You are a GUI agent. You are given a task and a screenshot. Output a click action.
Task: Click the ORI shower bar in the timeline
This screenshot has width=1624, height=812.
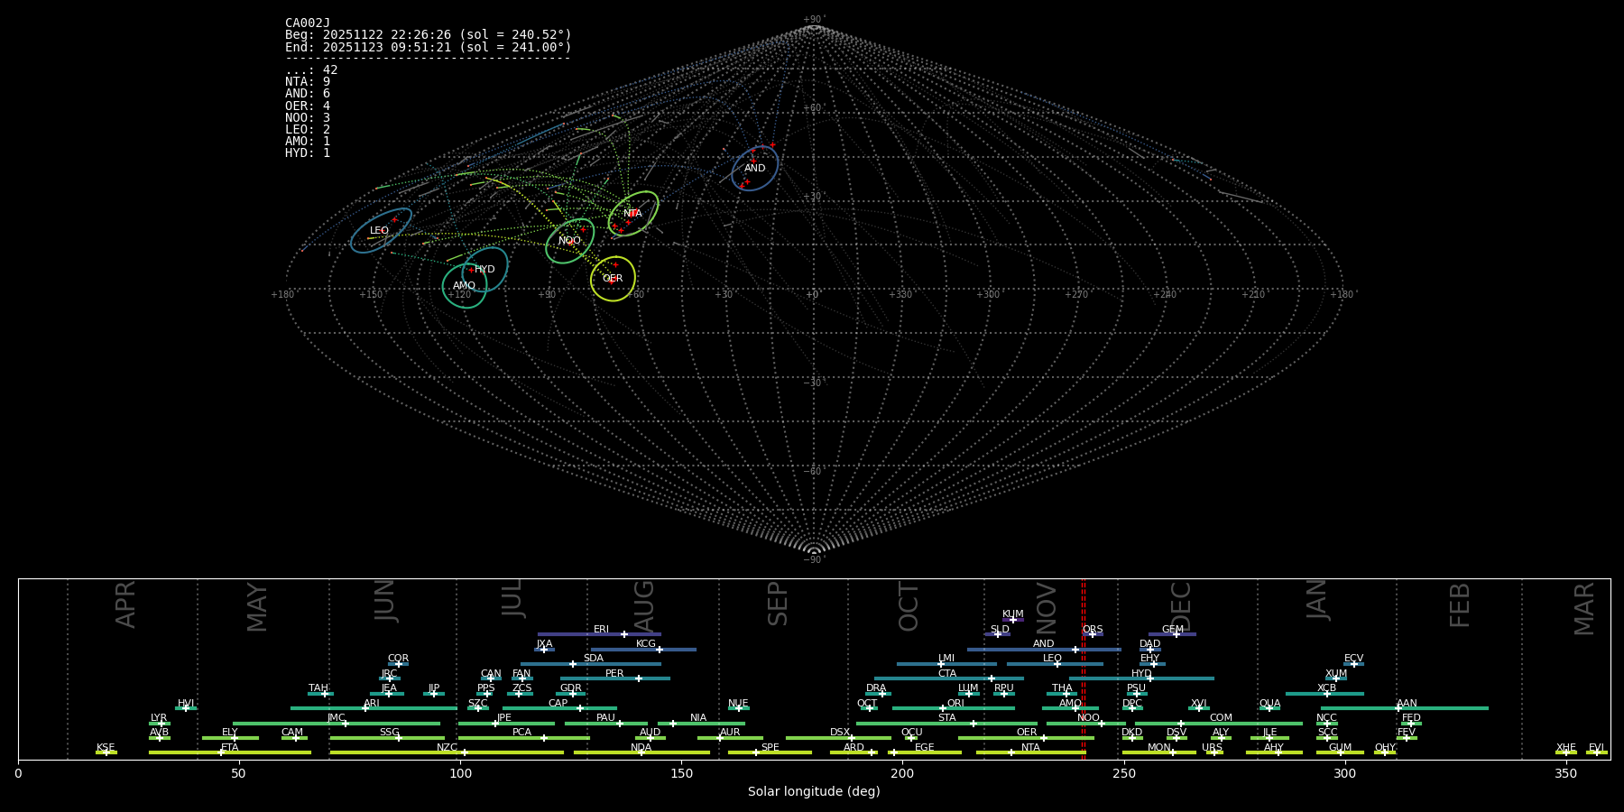(x=954, y=708)
